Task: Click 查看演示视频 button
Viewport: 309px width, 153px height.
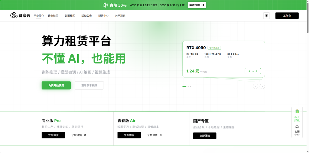Action: tap(89, 85)
